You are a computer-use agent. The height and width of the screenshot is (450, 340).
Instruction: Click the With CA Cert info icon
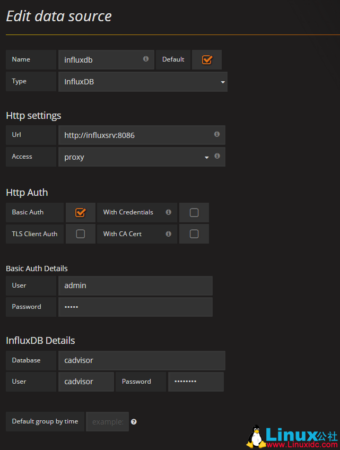click(x=168, y=233)
